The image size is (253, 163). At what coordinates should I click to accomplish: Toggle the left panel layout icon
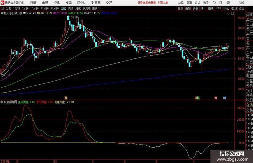tap(2, 8)
